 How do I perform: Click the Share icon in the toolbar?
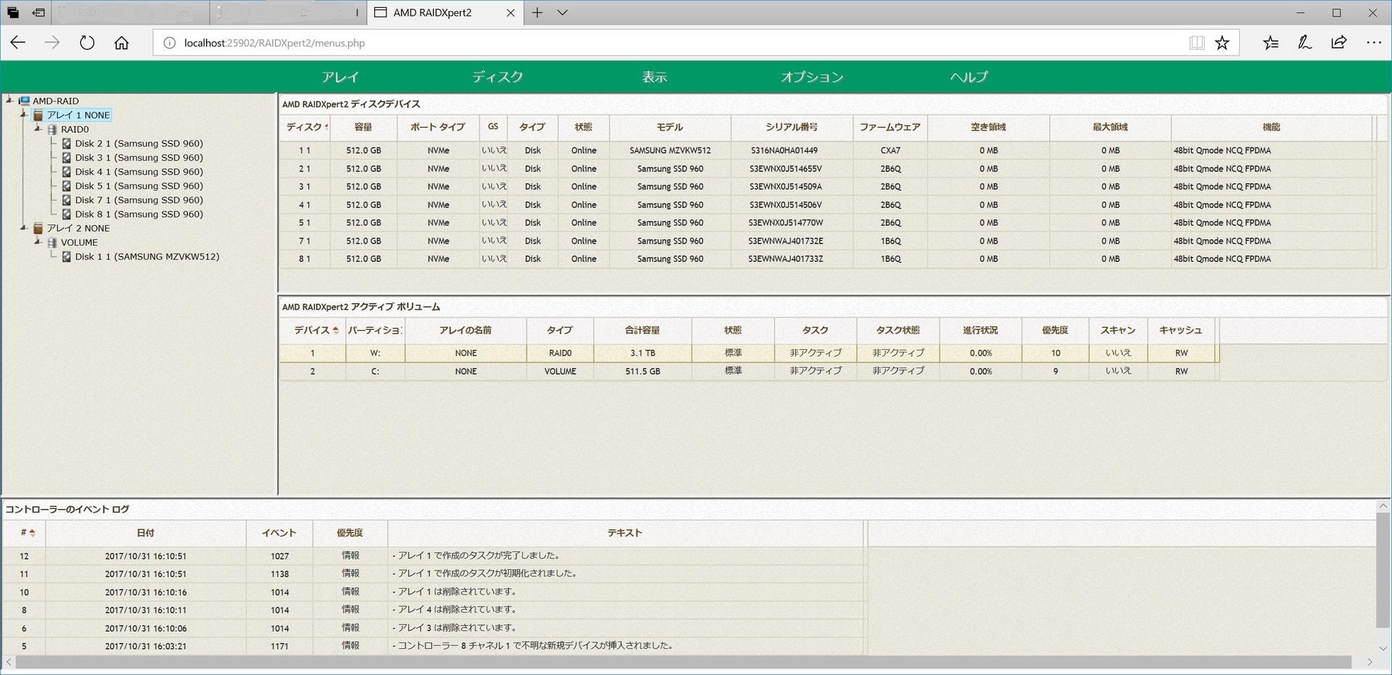pos(1339,43)
